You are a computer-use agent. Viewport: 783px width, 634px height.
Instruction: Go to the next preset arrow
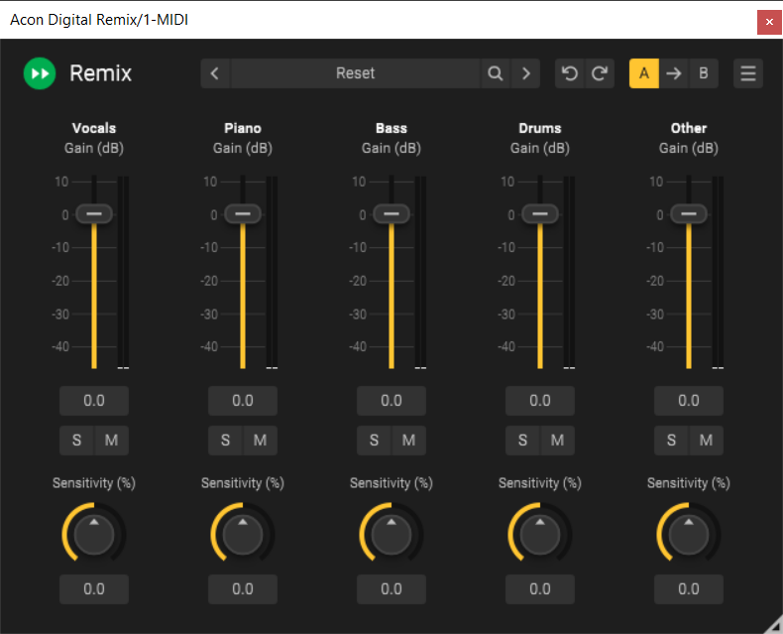[526, 73]
